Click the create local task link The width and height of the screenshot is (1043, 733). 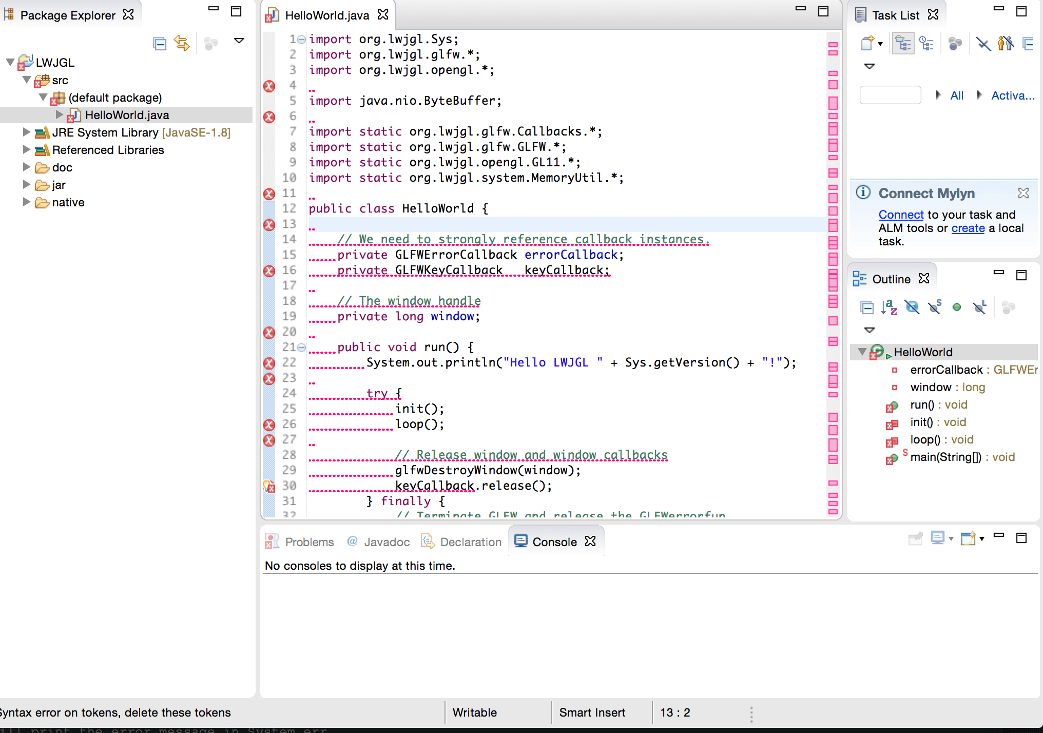[x=968, y=228]
